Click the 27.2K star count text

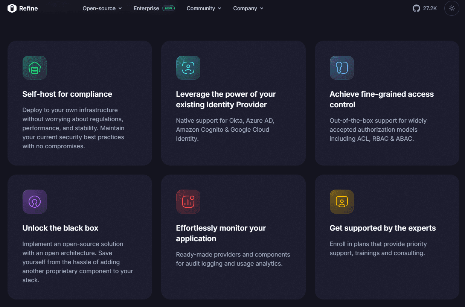point(430,8)
